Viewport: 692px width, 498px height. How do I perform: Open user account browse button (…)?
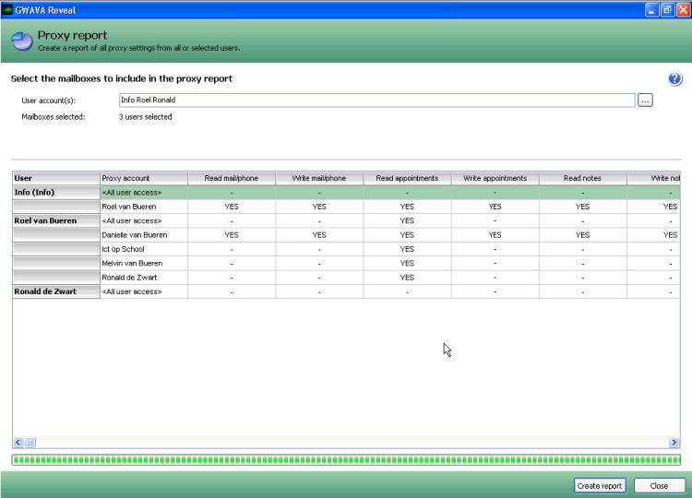645,100
